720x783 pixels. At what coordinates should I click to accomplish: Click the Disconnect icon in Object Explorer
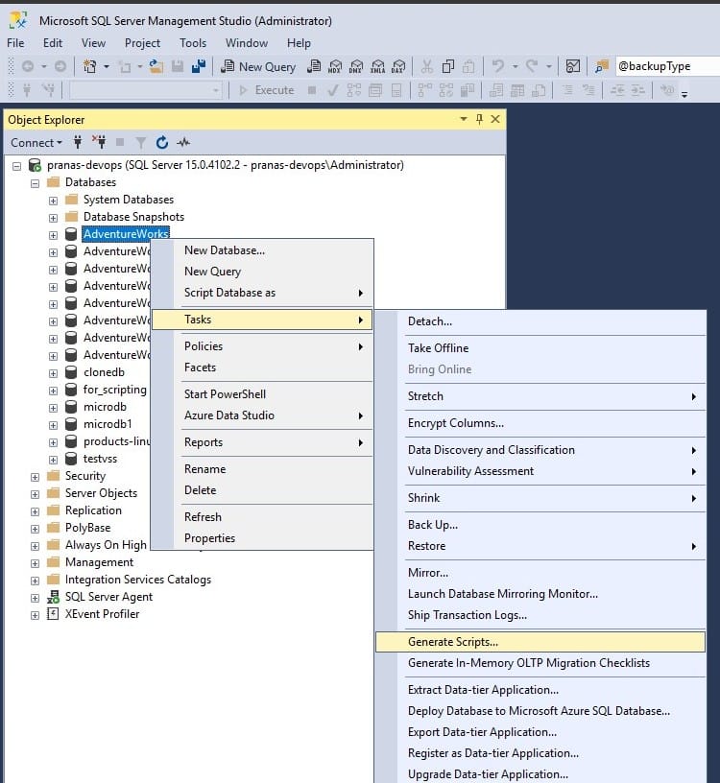[99, 142]
